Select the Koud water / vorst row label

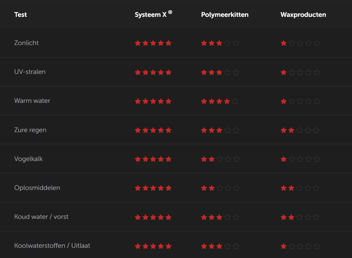coord(41,217)
